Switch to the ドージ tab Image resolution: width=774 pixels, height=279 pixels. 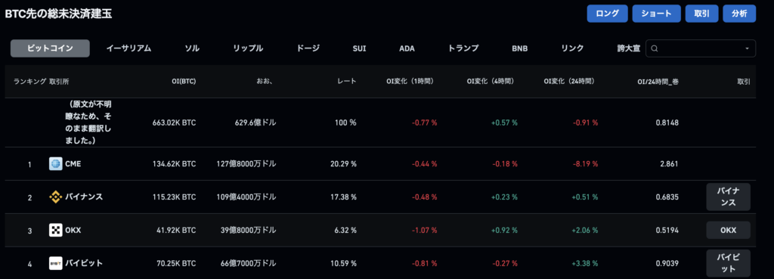pyautogui.click(x=308, y=48)
